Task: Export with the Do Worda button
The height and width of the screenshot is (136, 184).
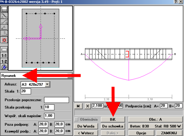Action: coord(86,126)
